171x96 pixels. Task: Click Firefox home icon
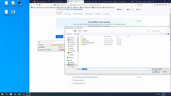coord(40,5)
